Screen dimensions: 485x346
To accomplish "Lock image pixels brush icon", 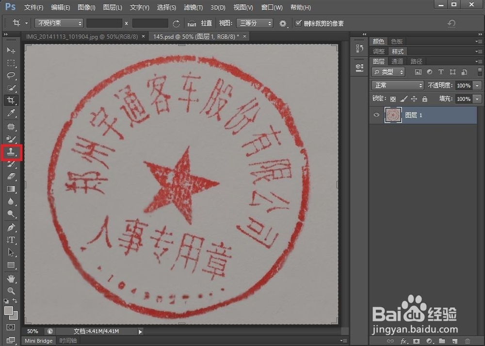I will (x=404, y=99).
